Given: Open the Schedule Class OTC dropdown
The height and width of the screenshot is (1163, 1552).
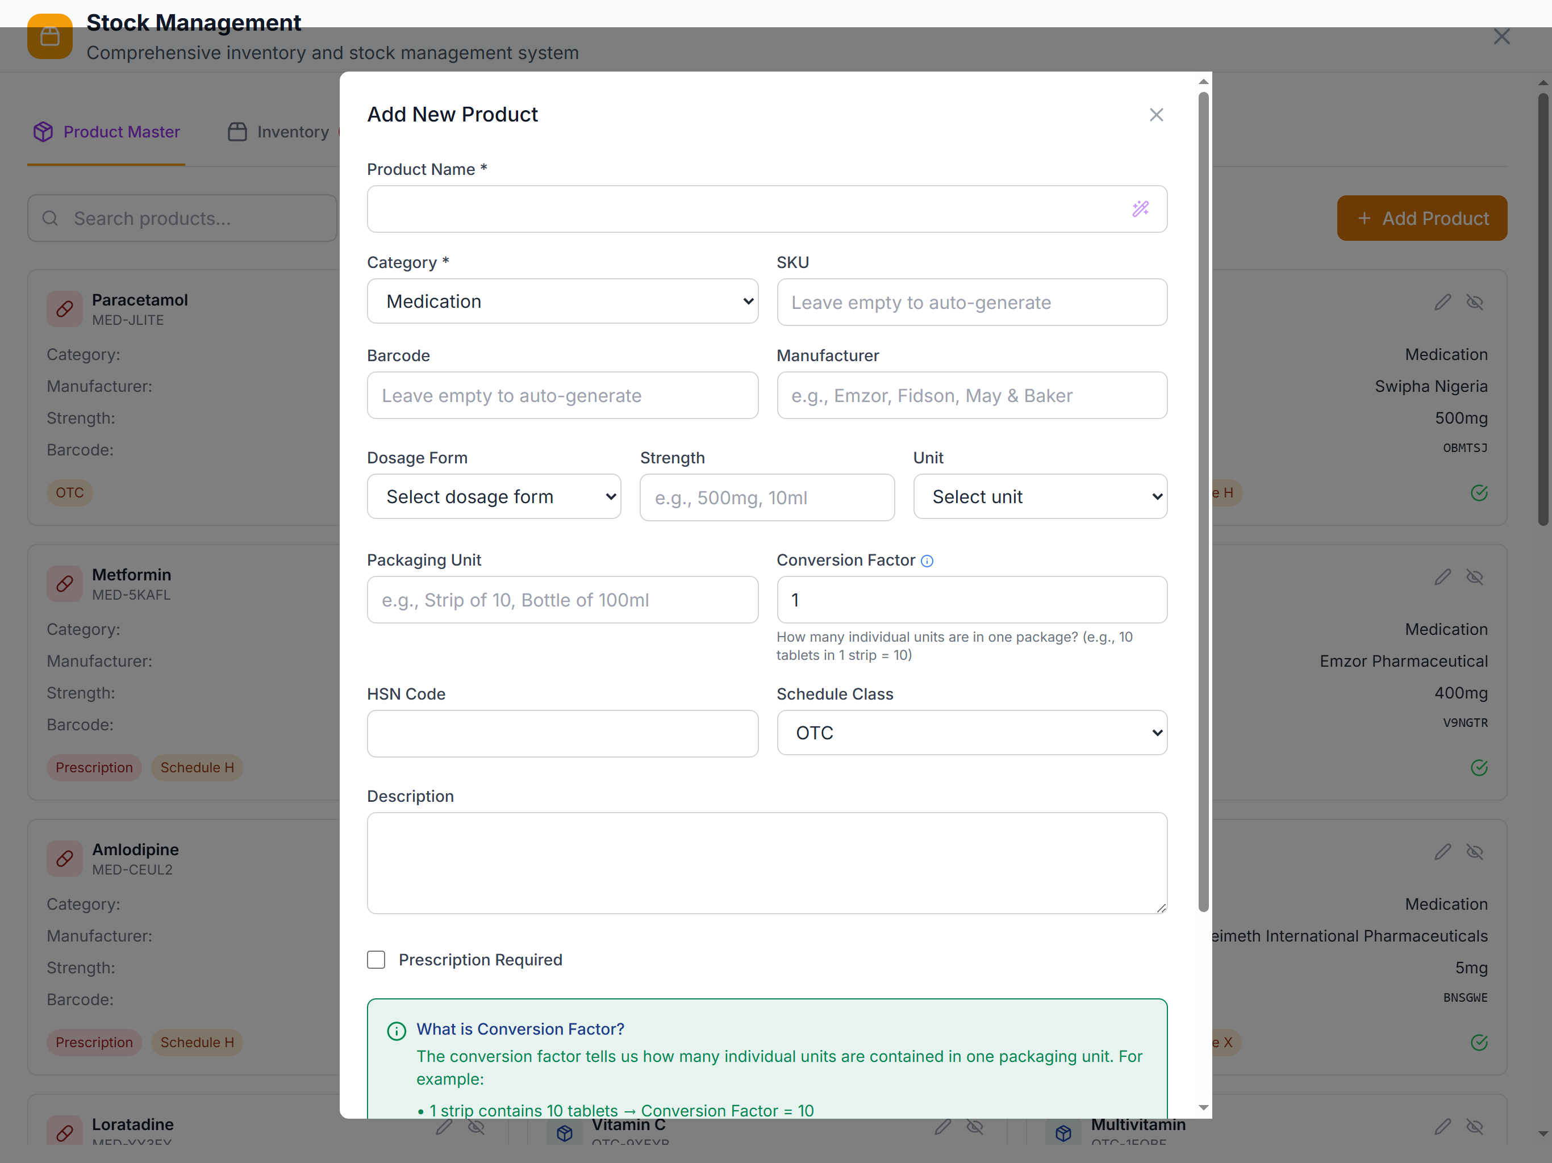Looking at the screenshot, I should pos(971,733).
